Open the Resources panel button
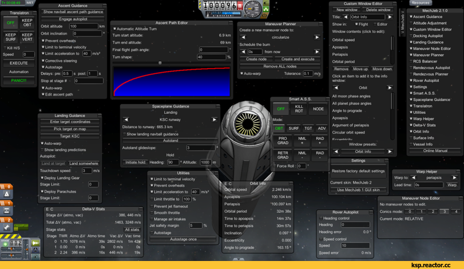This screenshot has width=464, height=269. click(x=421, y=3)
